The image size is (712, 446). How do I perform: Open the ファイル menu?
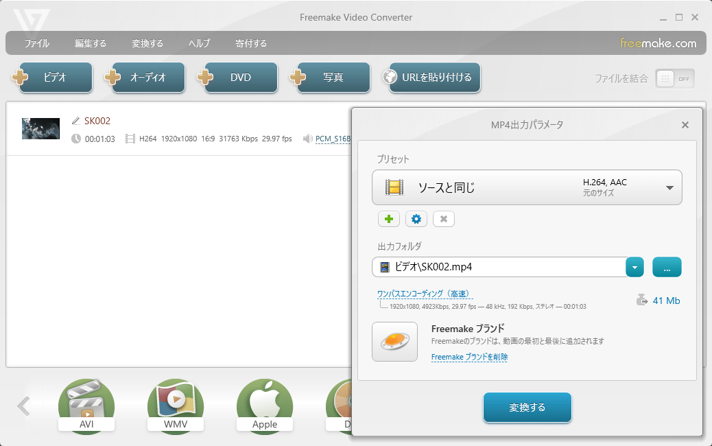[37, 43]
